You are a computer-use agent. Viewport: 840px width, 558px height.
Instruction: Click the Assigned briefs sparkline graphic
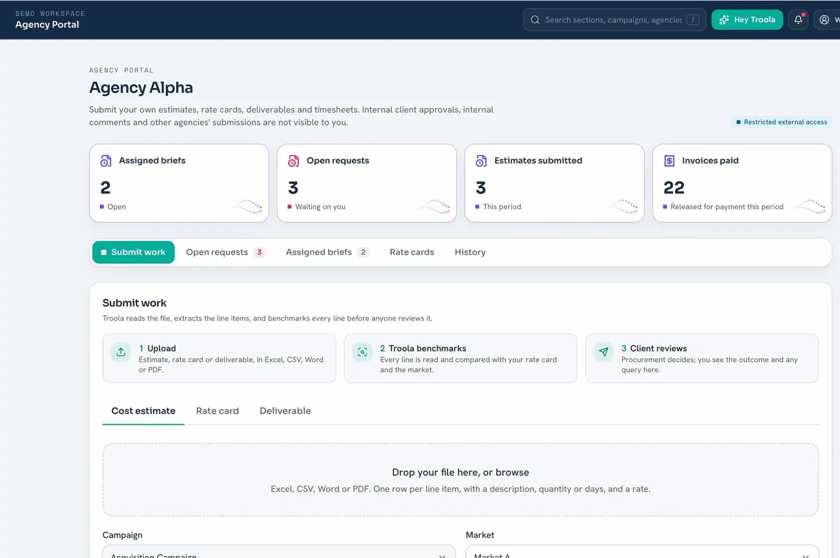click(245, 206)
